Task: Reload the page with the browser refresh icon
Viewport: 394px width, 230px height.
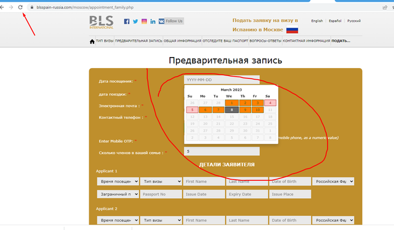Action: point(20,7)
